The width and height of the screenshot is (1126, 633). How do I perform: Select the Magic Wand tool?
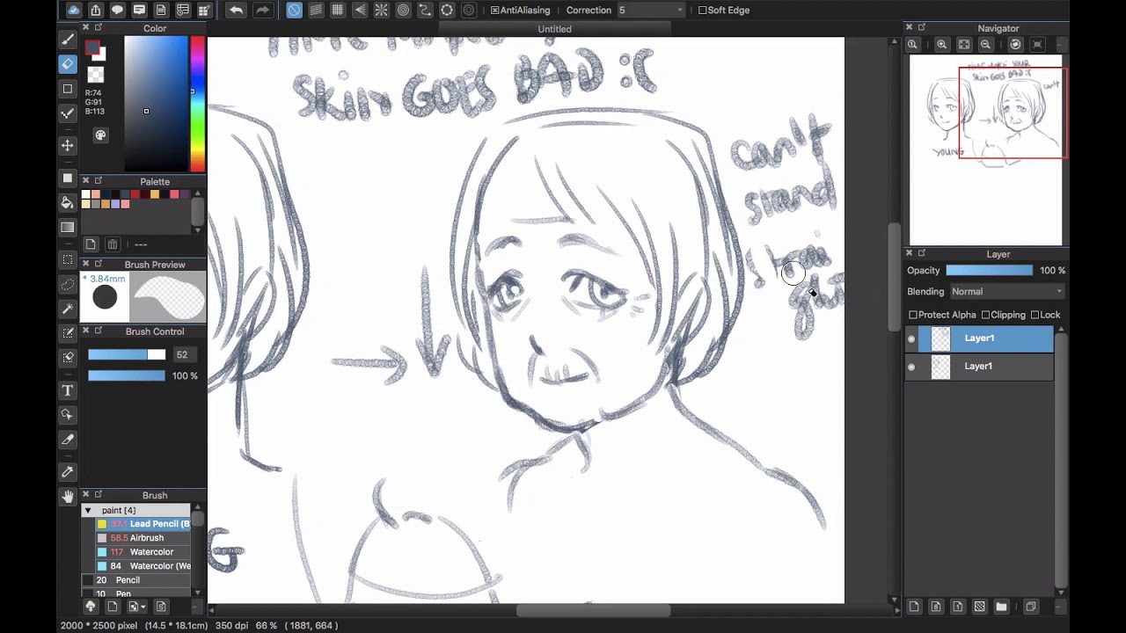click(x=68, y=309)
